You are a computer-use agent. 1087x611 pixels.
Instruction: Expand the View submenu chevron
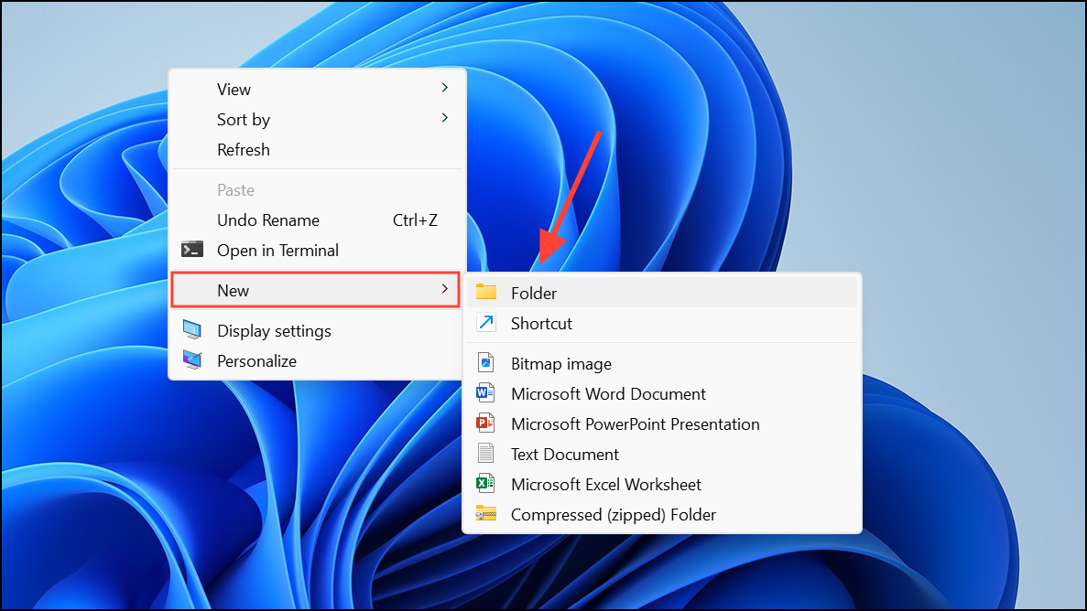click(445, 87)
